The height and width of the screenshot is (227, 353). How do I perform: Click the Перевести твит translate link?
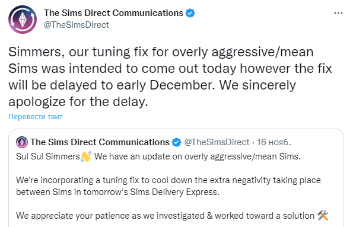tap(36, 117)
